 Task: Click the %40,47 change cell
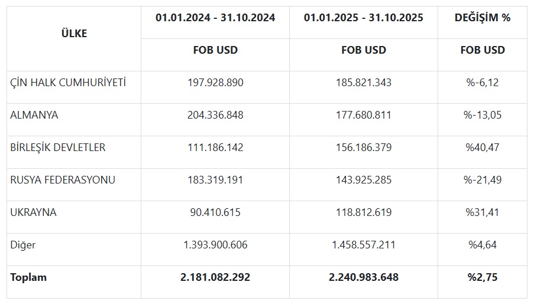(x=483, y=148)
